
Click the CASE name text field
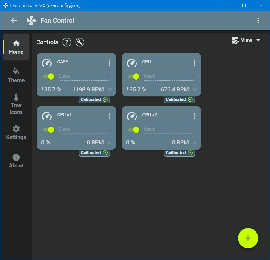pyautogui.click(x=80, y=62)
